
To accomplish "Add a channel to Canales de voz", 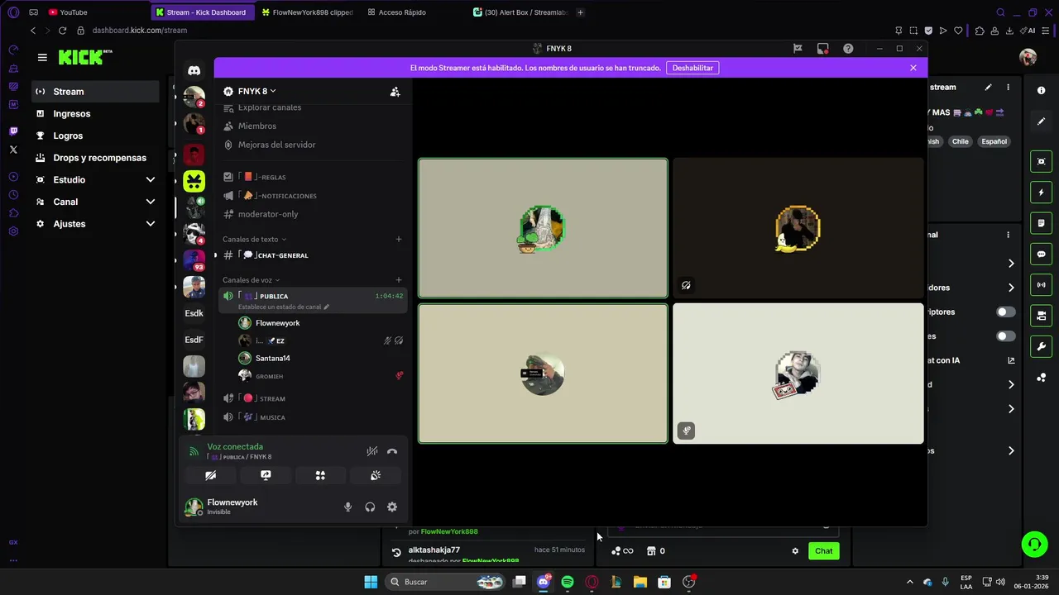I will [x=398, y=280].
